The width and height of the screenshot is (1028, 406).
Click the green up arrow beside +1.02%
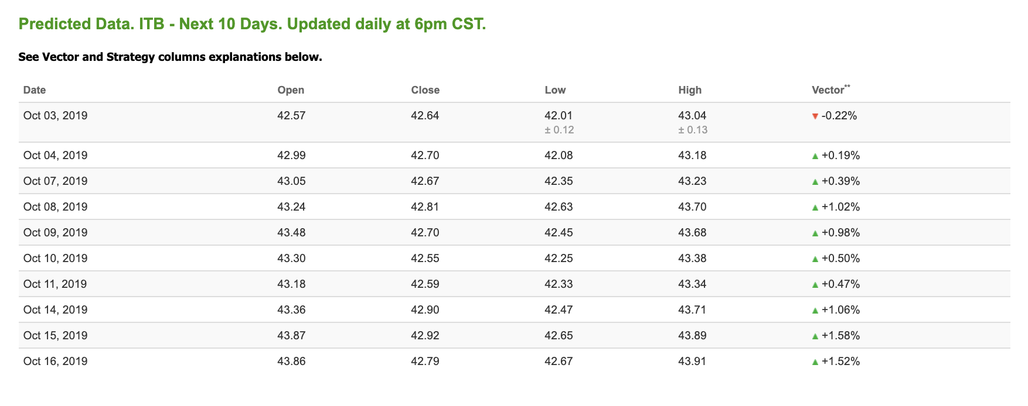point(815,208)
